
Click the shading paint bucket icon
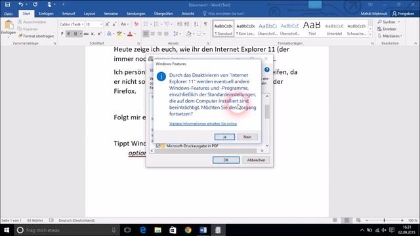pyautogui.click(x=188, y=33)
